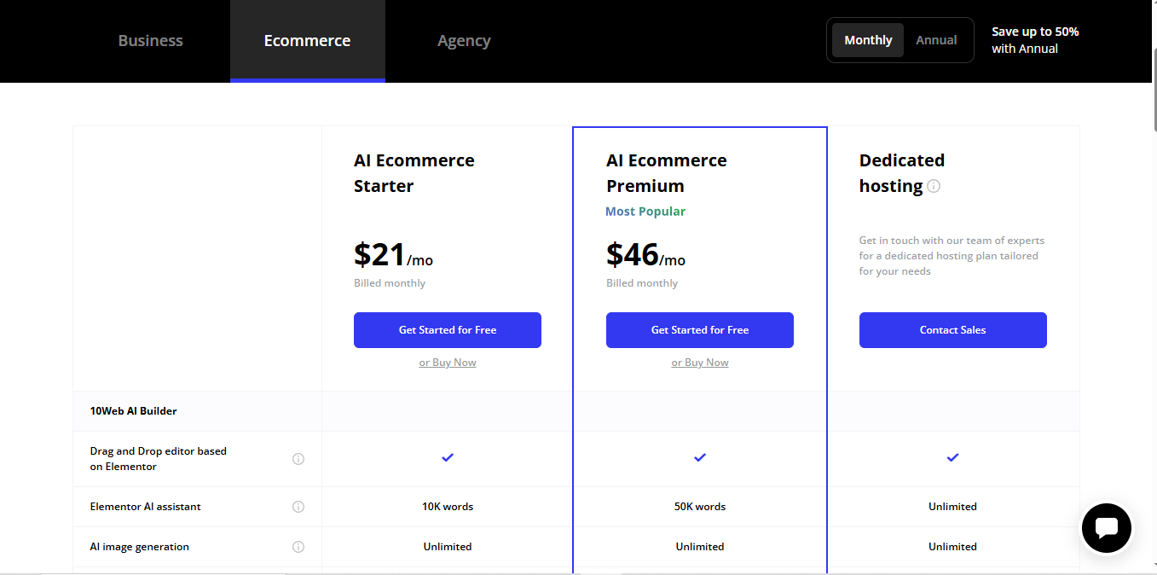Click the Contact Sales button

coord(952,330)
